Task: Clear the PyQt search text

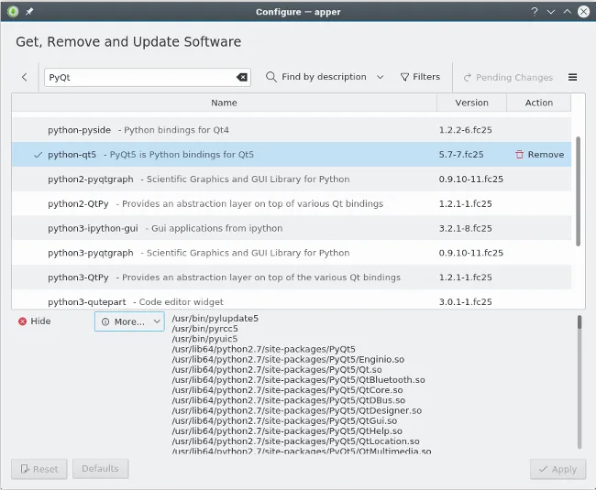Action: click(x=242, y=78)
